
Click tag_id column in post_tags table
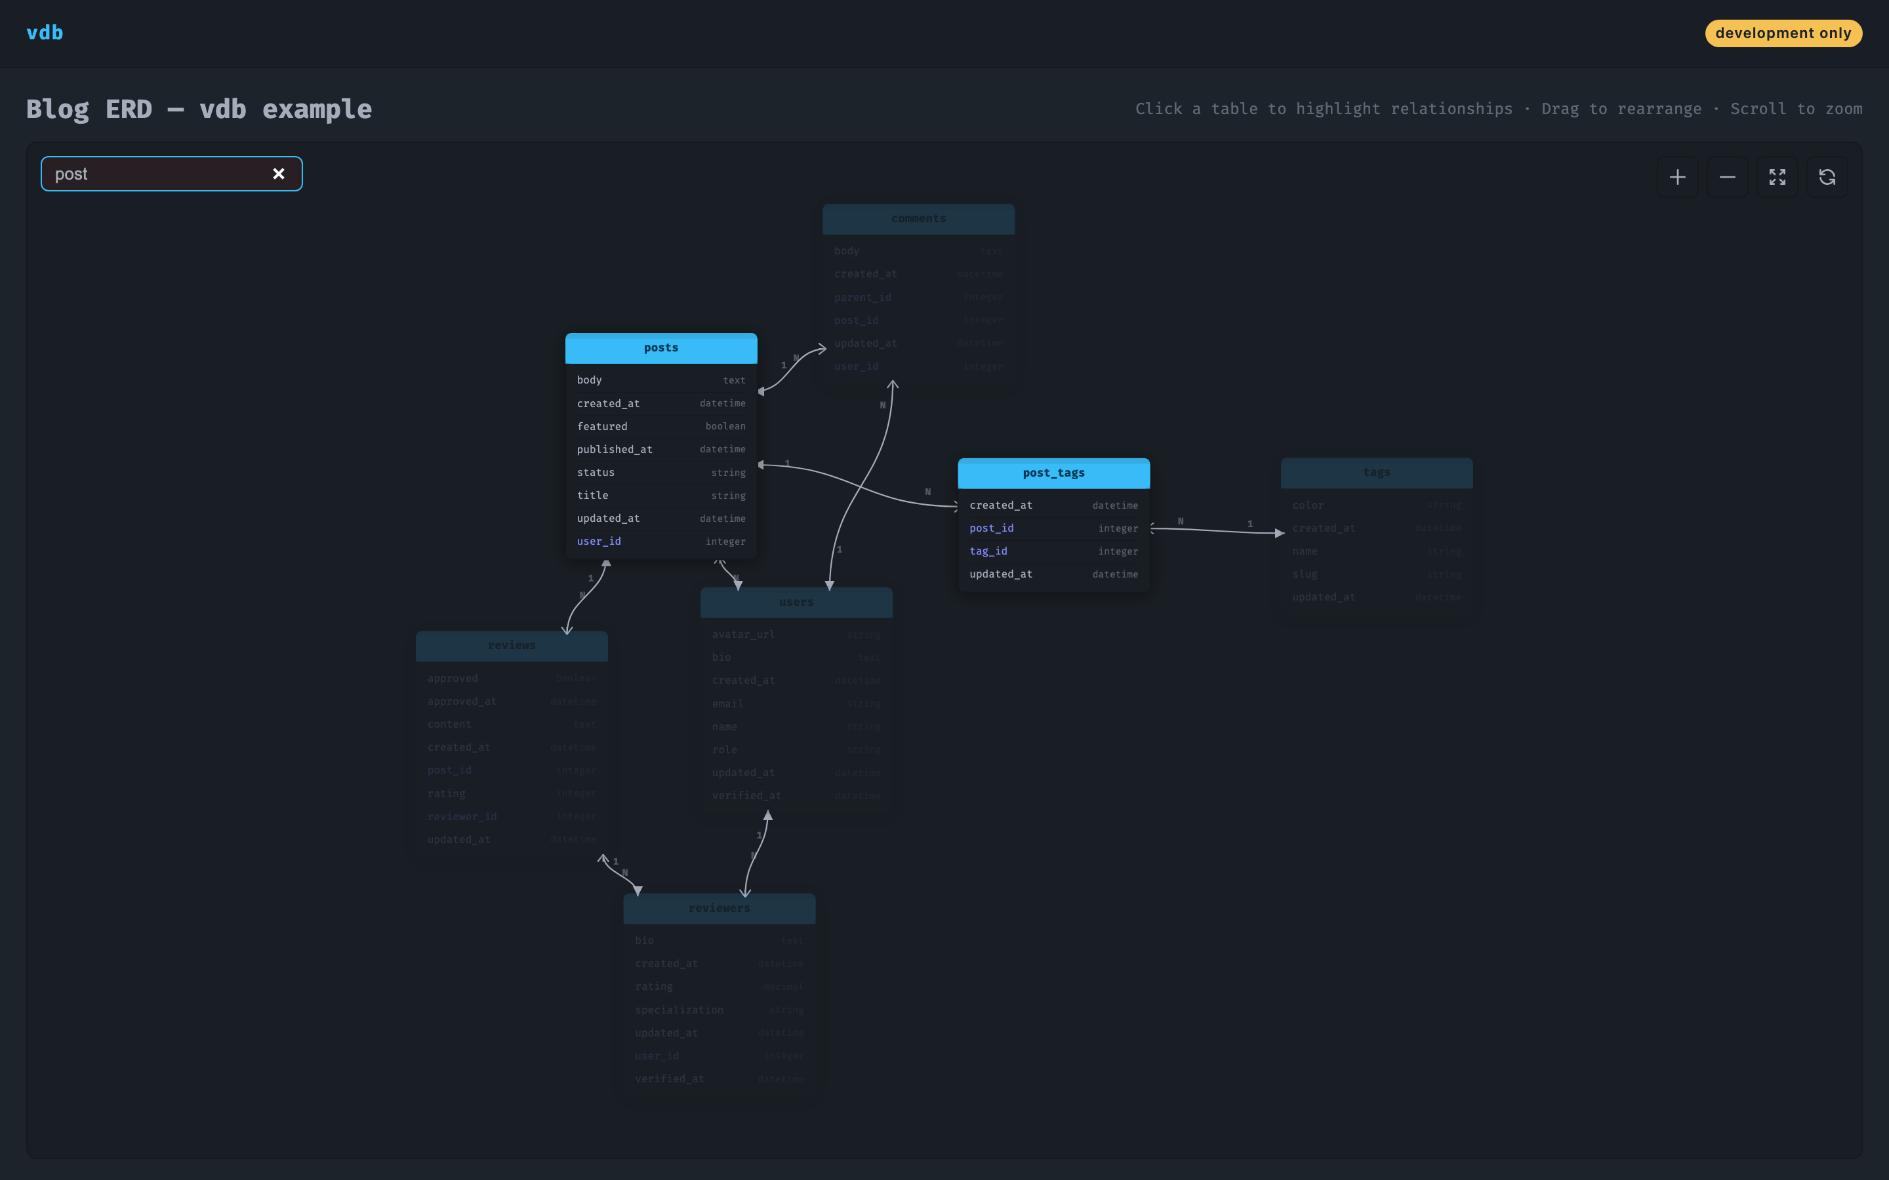988,551
